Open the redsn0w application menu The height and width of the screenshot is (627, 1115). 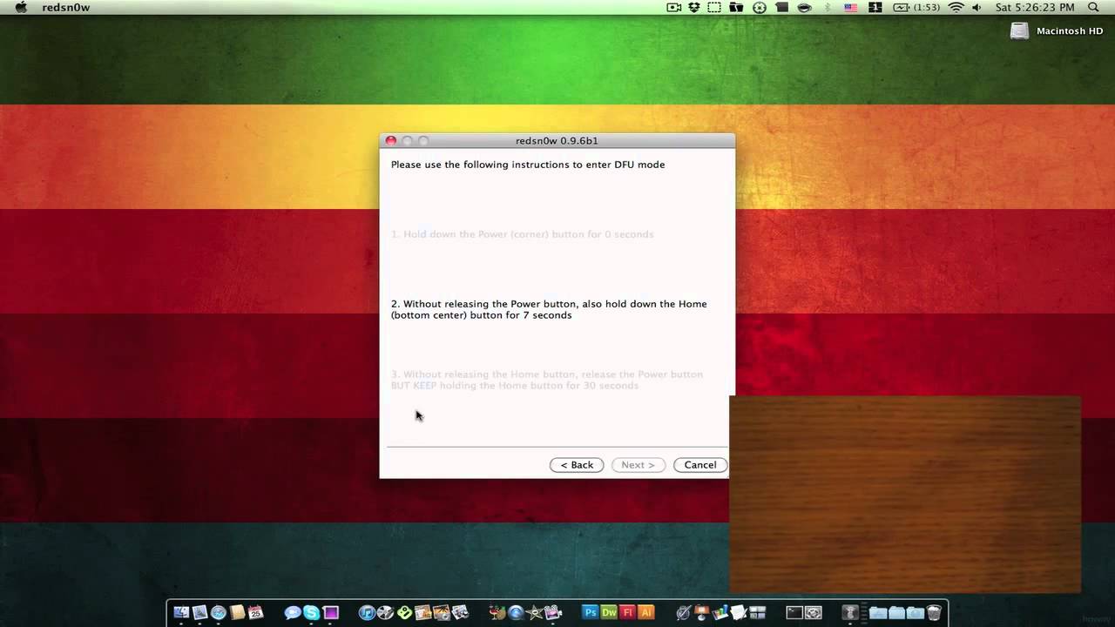pos(66,7)
